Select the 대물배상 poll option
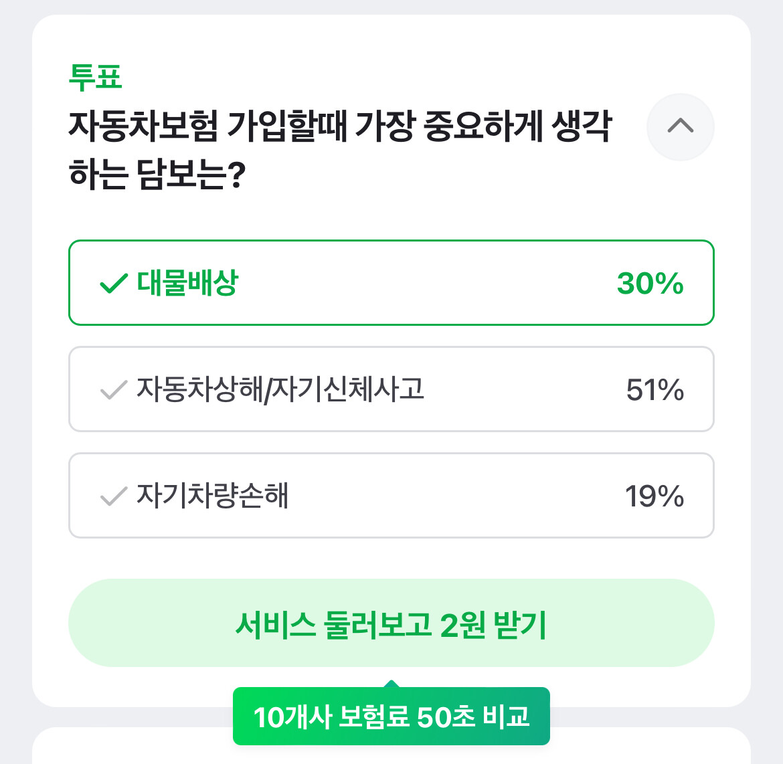The width and height of the screenshot is (783, 764). click(x=391, y=282)
